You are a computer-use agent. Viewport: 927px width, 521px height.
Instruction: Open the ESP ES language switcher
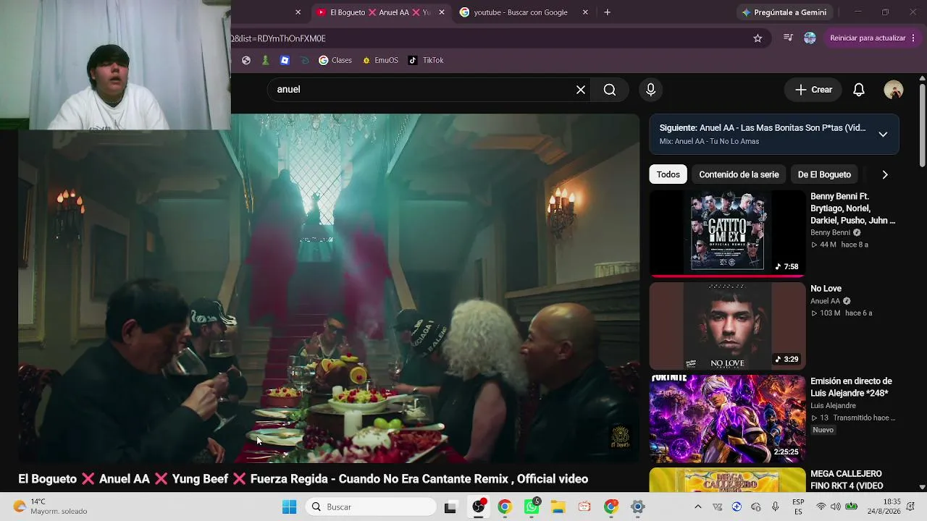798,507
